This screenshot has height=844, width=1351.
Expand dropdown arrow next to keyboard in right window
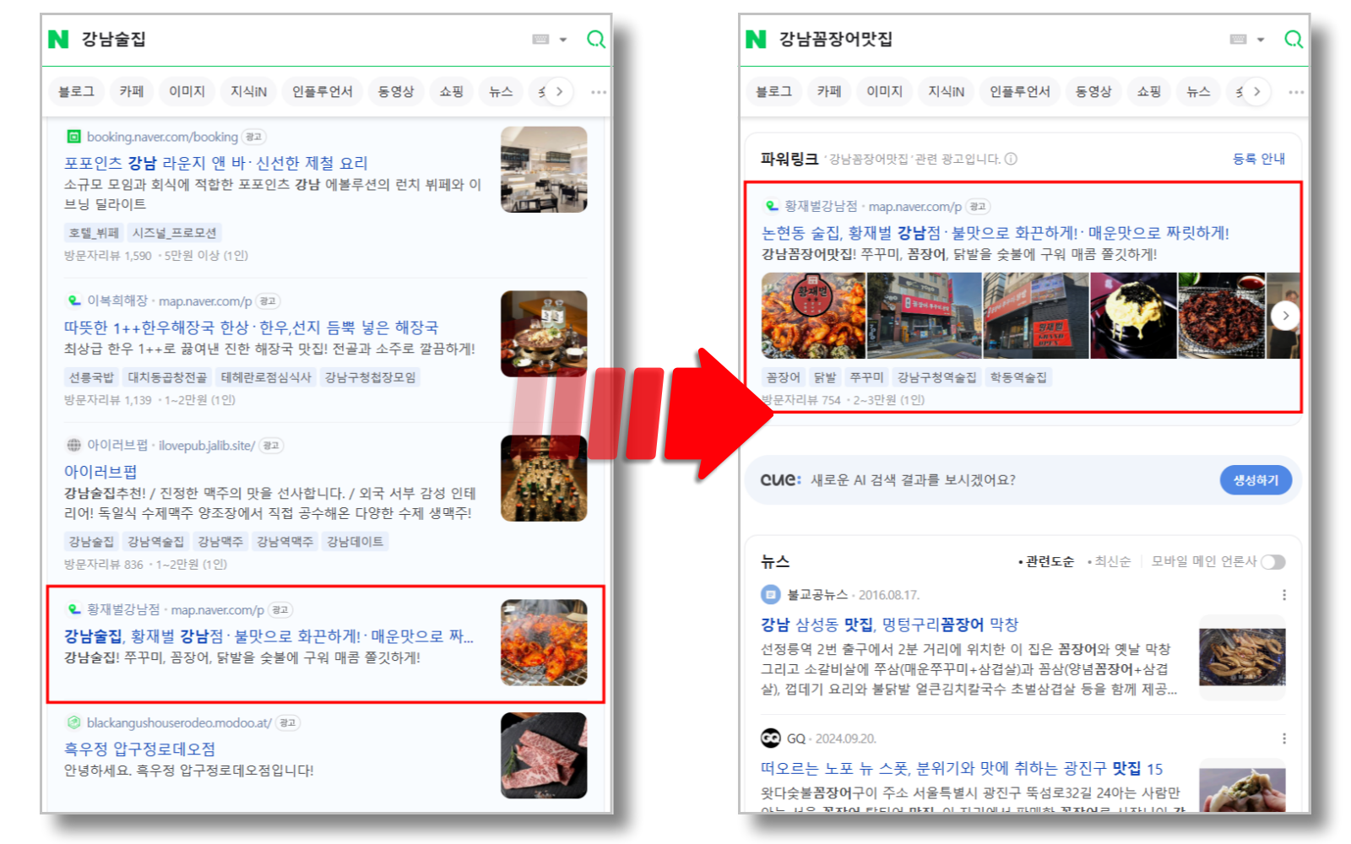(1261, 40)
